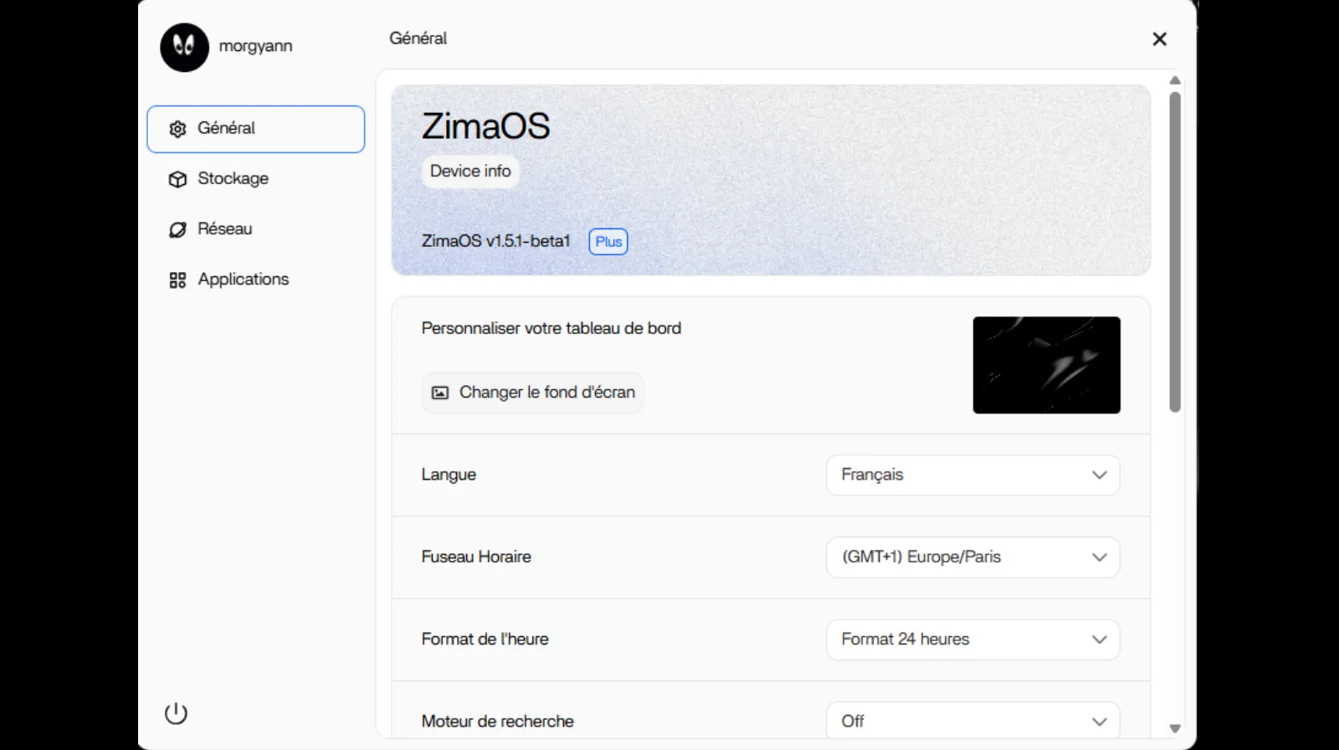Select the Applications menu entry
1339x750 pixels.
(243, 280)
